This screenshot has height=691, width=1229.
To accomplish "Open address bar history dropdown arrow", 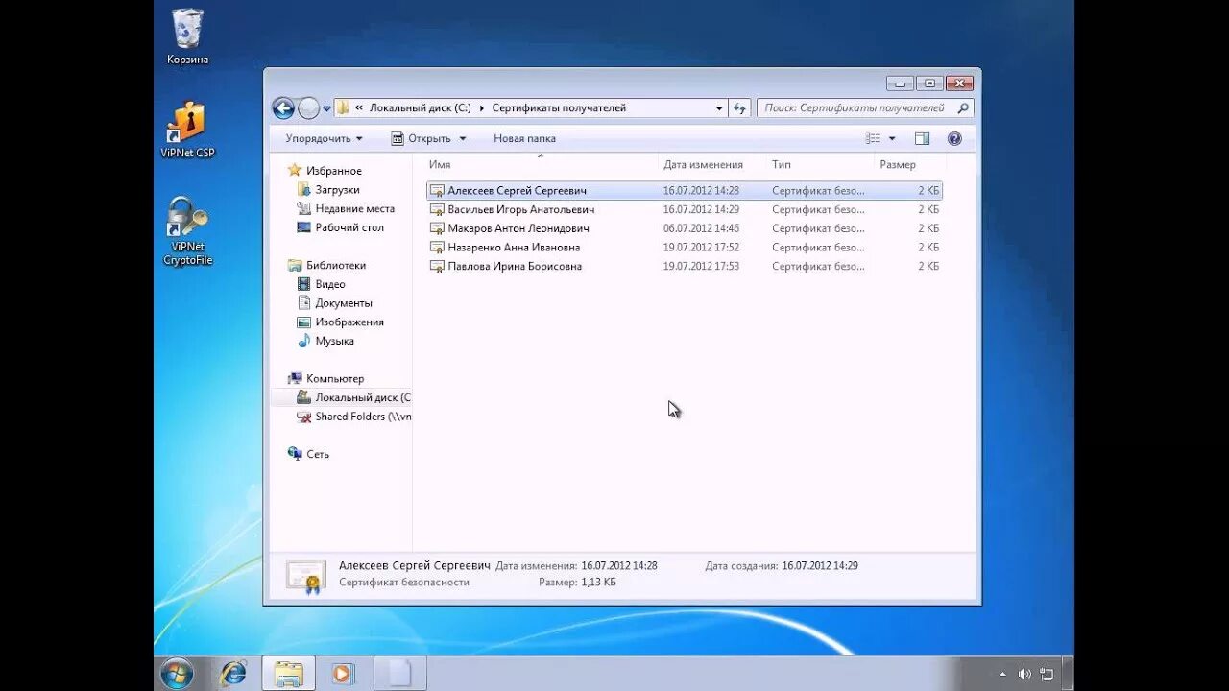I will (x=719, y=108).
